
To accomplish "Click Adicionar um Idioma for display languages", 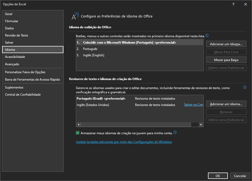I will pos(226,44).
